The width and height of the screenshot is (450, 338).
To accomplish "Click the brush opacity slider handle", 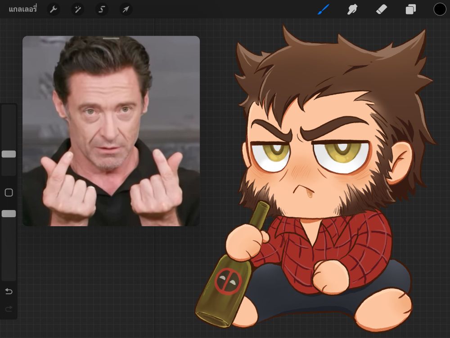I will [9, 214].
